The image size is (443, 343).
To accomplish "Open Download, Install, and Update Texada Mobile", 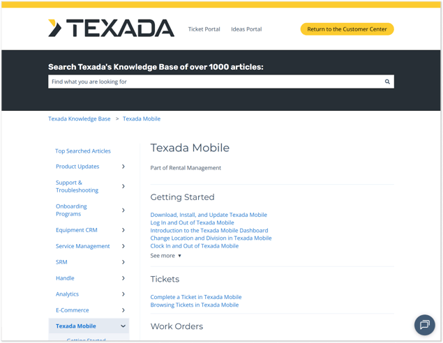I will tap(209, 215).
